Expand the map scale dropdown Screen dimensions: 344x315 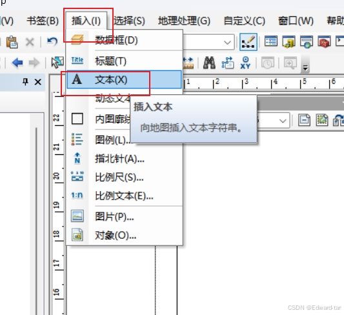click(227, 43)
